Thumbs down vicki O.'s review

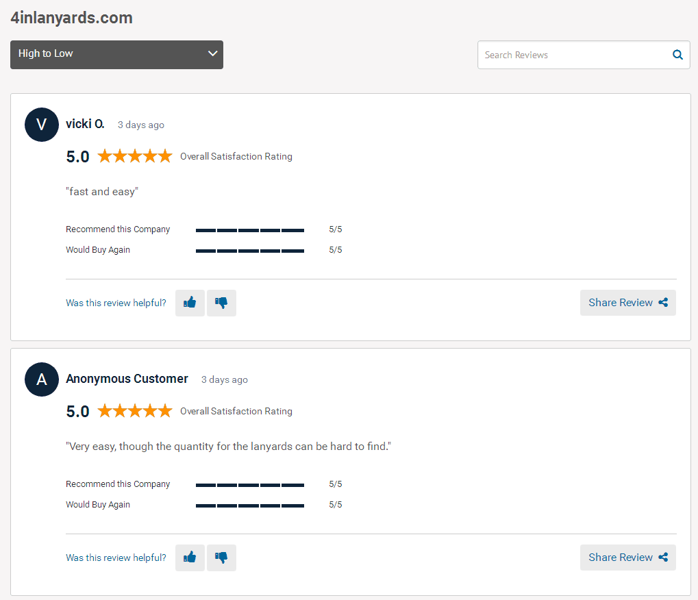(222, 303)
